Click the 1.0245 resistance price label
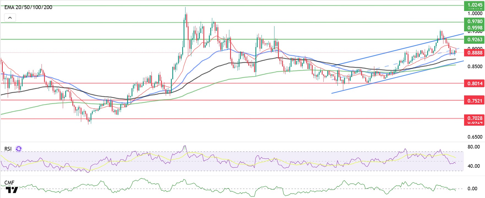The width and height of the screenshot is (485, 198). point(475,5)
